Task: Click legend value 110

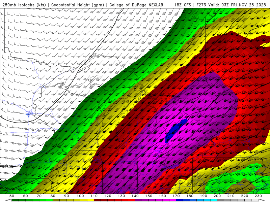Action: (94, 196)
